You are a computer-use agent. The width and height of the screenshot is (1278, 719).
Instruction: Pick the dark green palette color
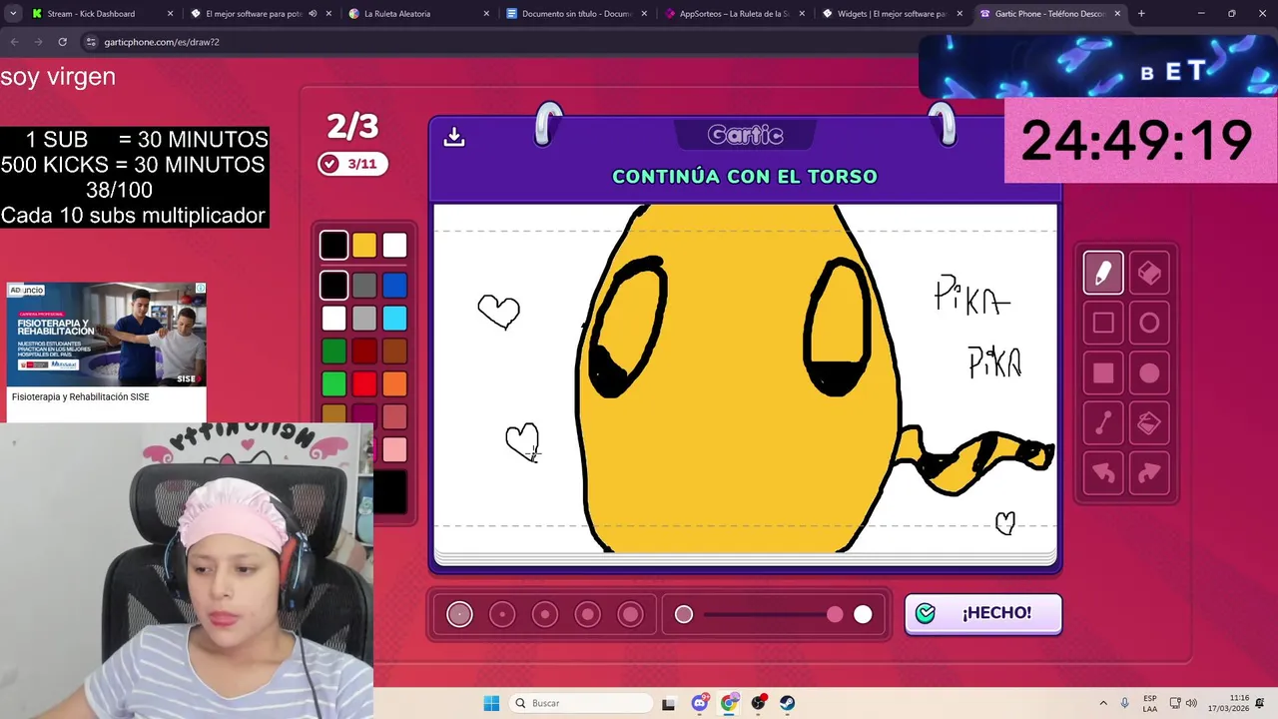(x=333, y=351)
